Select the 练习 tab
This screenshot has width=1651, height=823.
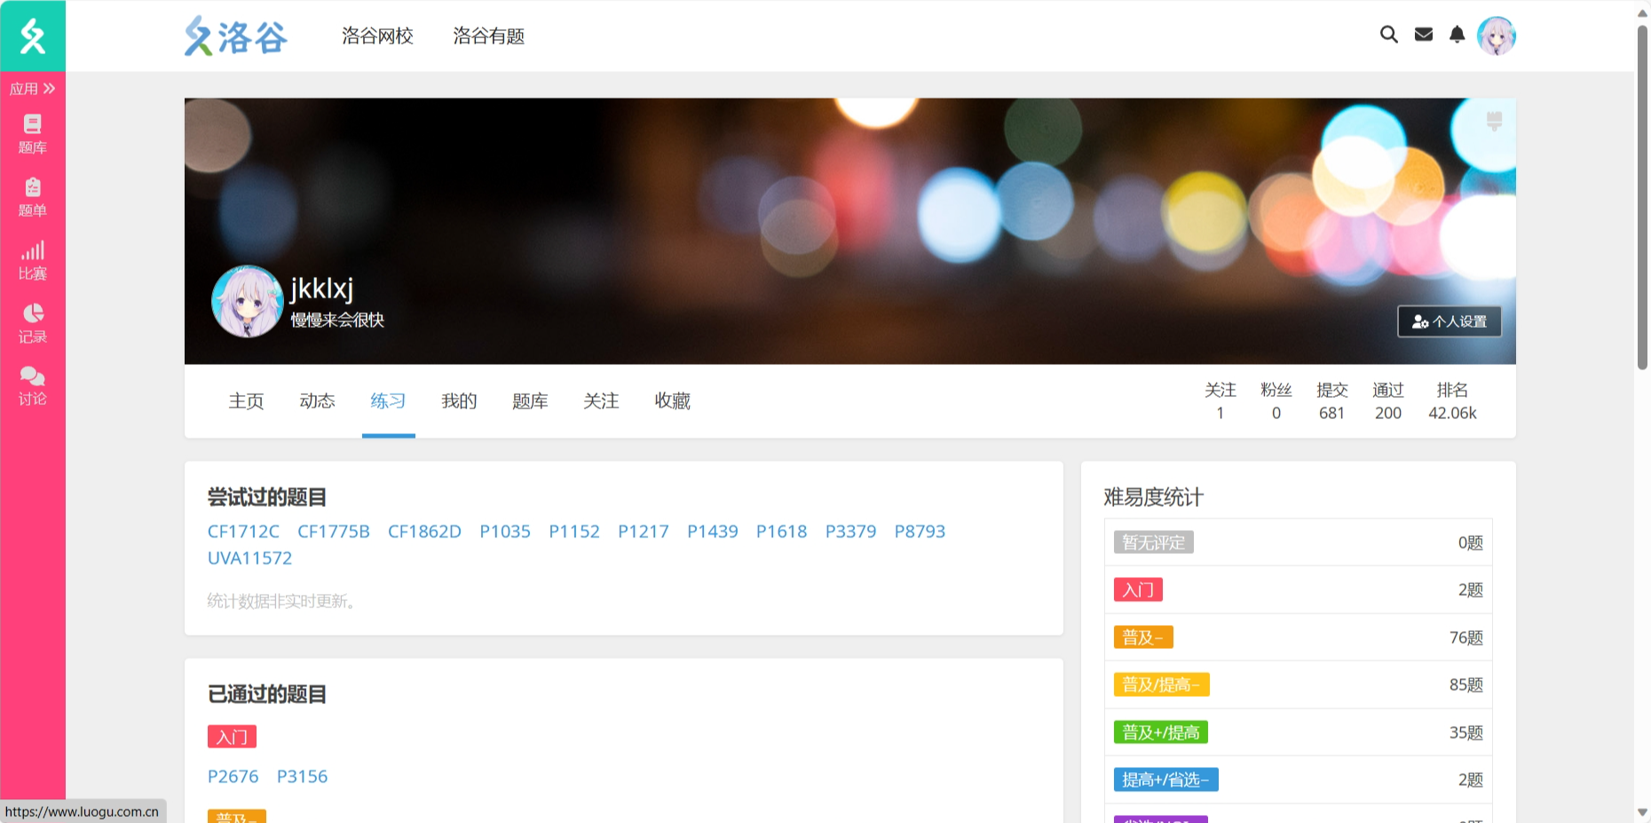point(389,401)
